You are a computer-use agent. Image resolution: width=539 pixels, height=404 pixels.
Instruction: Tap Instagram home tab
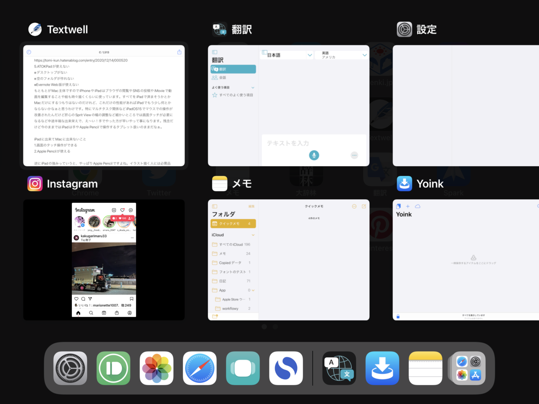pyautogui.click(x=79, y=313)
